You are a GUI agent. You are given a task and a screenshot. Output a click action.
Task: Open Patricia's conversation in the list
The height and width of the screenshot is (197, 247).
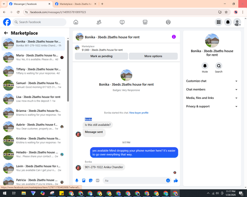click(33, 181)
